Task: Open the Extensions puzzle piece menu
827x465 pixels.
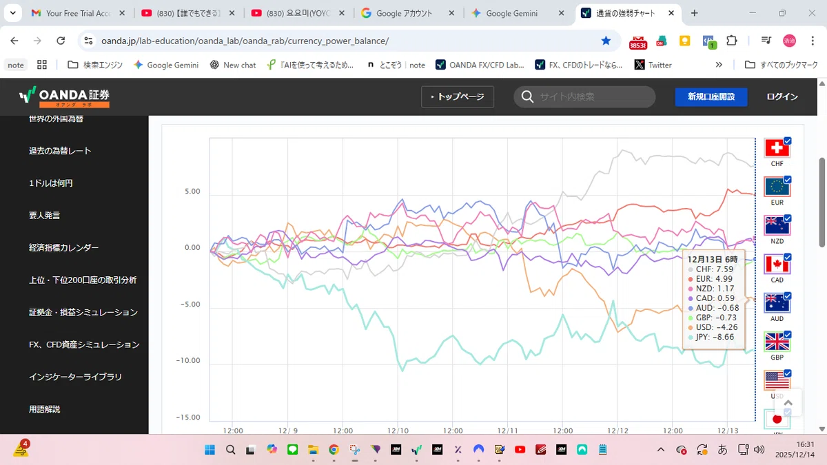Action: coord(732,41)
